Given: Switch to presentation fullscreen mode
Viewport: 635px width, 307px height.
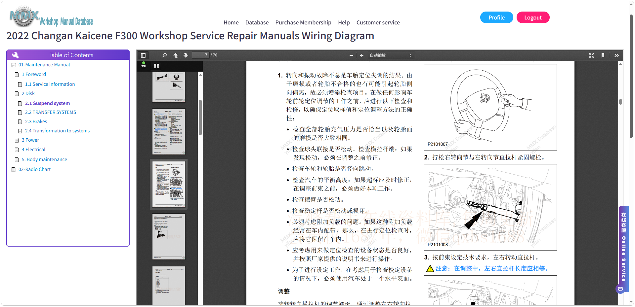Looking at the screenshot, I should coord(592,55).
